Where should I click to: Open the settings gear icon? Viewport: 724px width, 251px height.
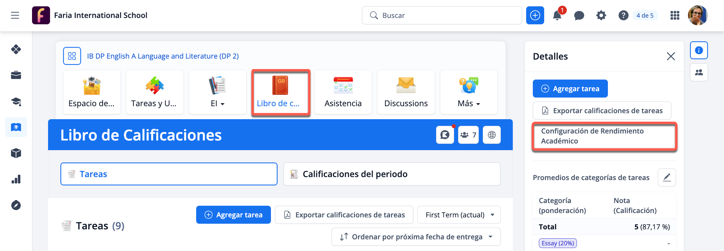(x=601, y=16)
